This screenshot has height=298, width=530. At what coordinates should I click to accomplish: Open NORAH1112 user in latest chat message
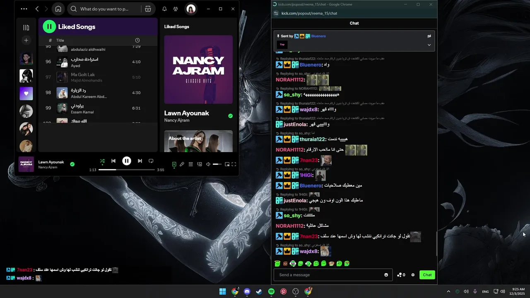tap(290, 226)
